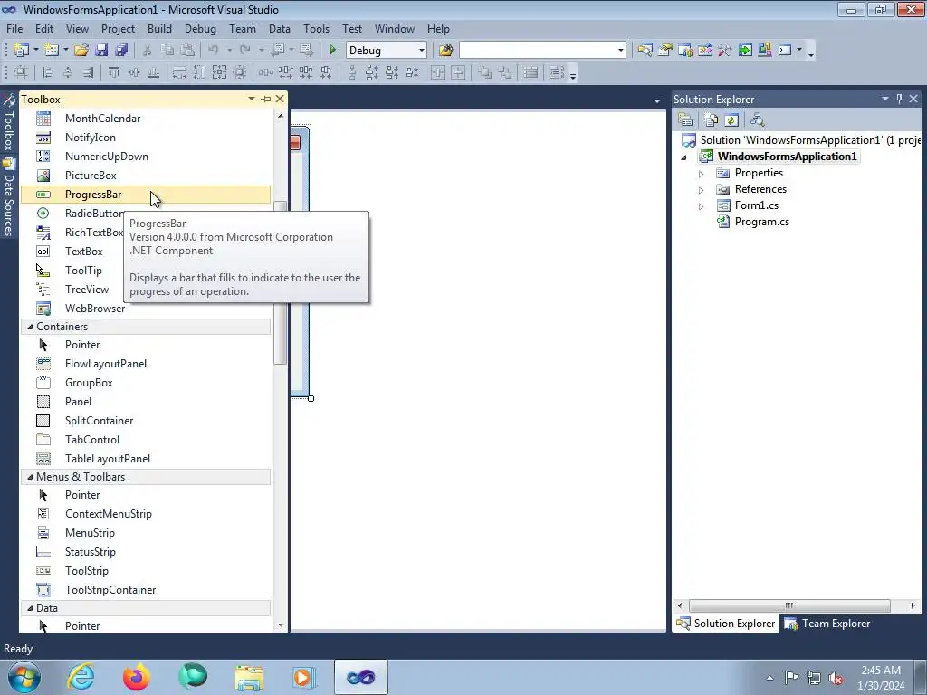
Task: Pin the Toolbox with the auto-hide pin icon
Action: pos(266,99)
